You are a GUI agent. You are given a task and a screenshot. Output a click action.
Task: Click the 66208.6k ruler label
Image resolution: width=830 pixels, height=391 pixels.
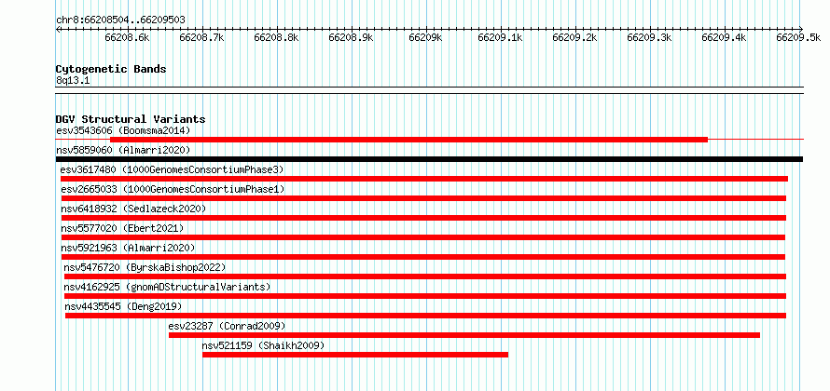[128, 37]
